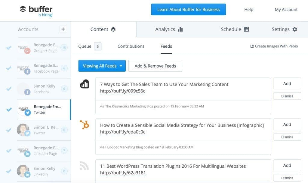This screenshot has width=308, height=183.
Task: Toggle the checkmark beside RenegadeEm Twitter account
Action: 8,109
